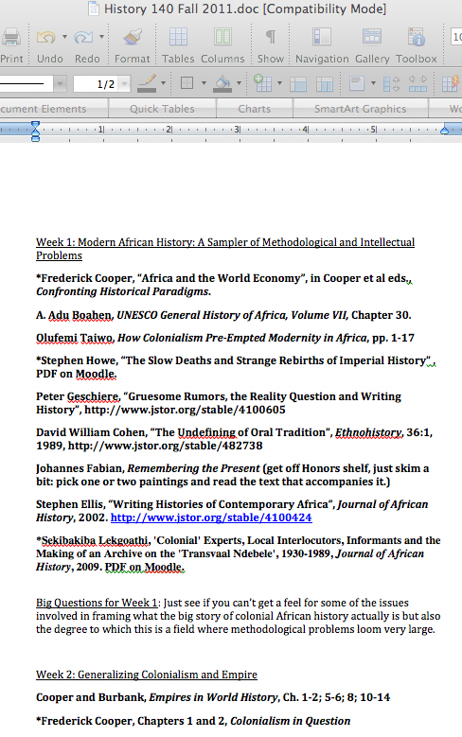The width and height of the screenshot is (462, 737).
Task: Open Undo history dropdown arrow
Action: click(64, 36)
